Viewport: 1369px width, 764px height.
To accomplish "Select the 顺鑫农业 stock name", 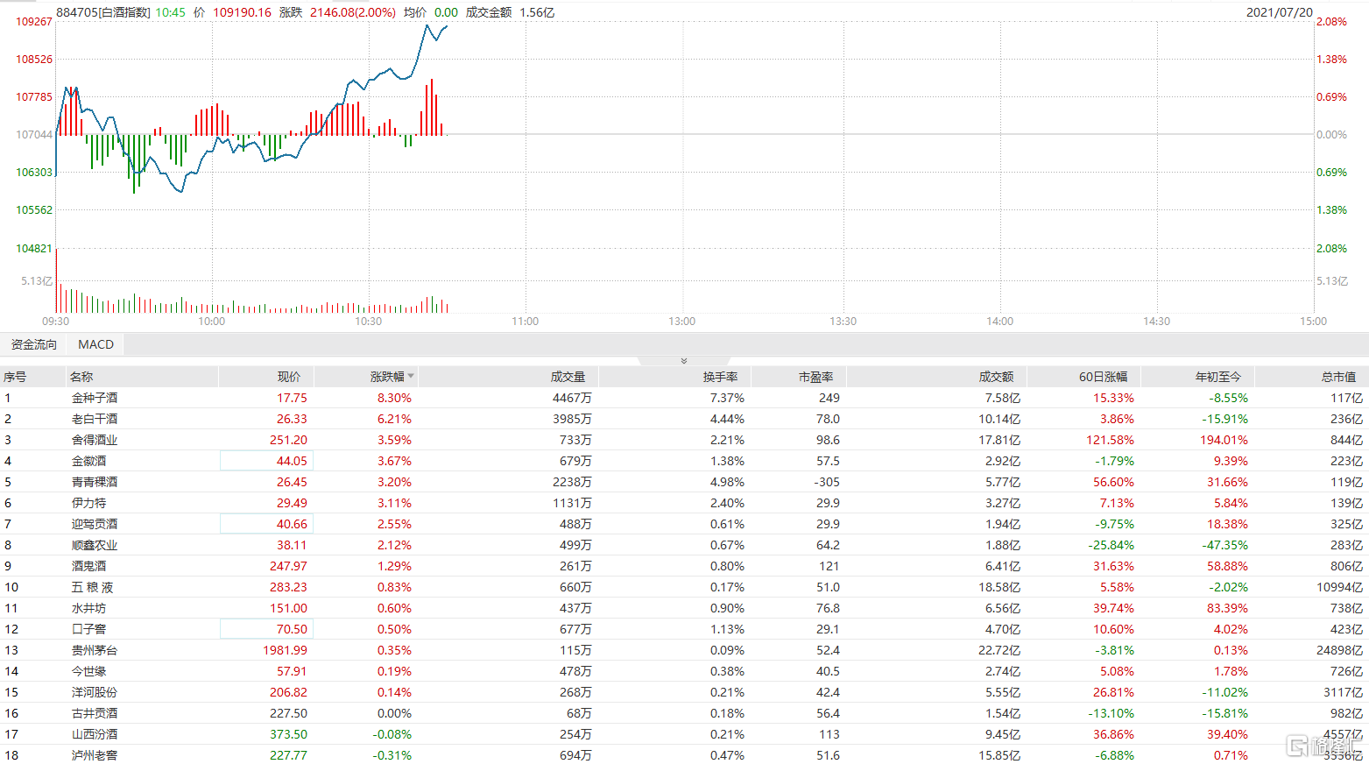I will [x=95, y=545].
